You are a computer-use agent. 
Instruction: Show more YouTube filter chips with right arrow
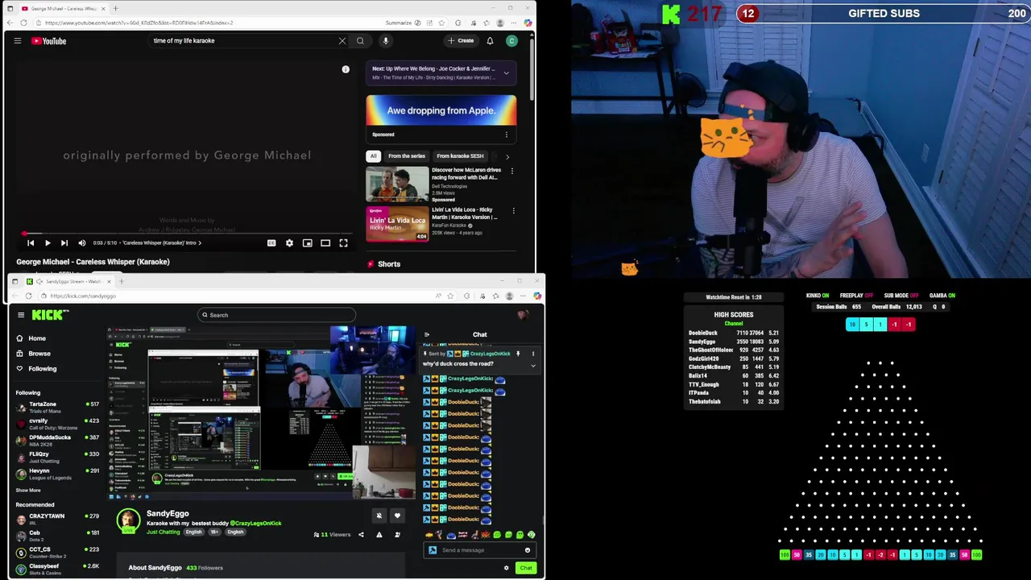click(x=507, y=156)
